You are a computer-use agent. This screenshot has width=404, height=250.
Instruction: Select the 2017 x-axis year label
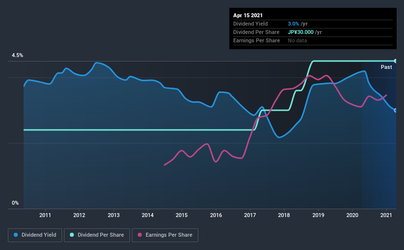pyautogui.click(x=250, y=215)
